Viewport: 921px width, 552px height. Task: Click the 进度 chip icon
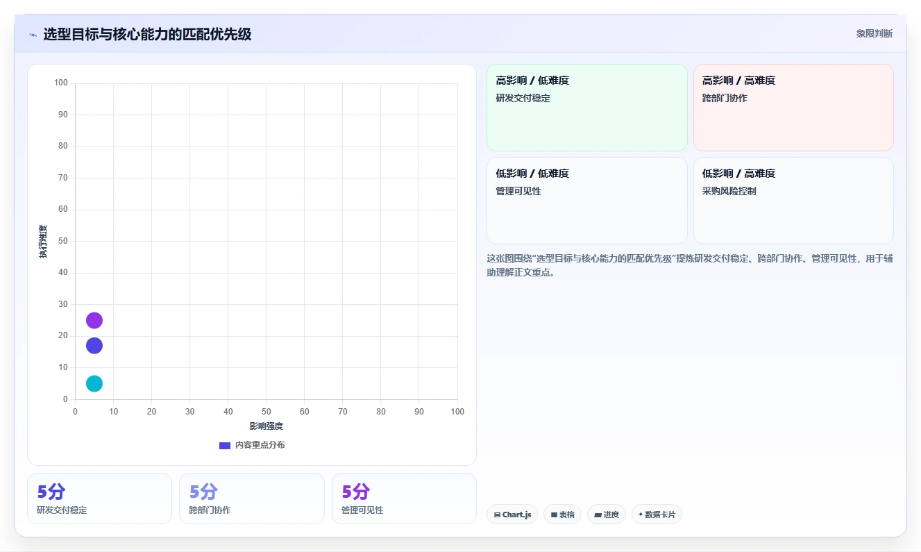(x=598, y=515)
